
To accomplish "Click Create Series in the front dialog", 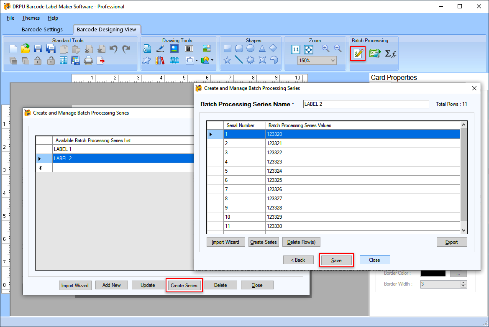I will click(264, 242).
